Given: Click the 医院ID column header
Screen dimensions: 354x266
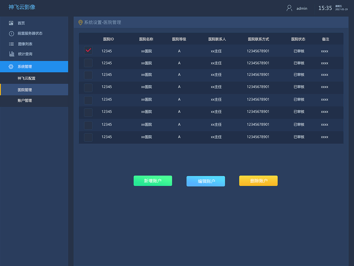Looking at the screenshot, I should click(108, 39).
